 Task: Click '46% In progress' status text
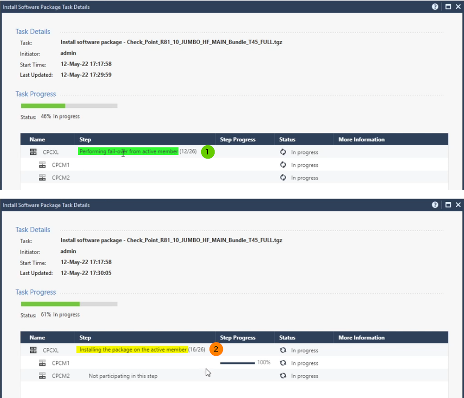point(60,116)
